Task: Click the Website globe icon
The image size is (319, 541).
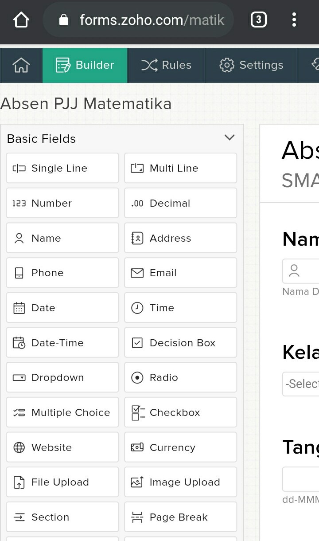Action: coord(19,447)
